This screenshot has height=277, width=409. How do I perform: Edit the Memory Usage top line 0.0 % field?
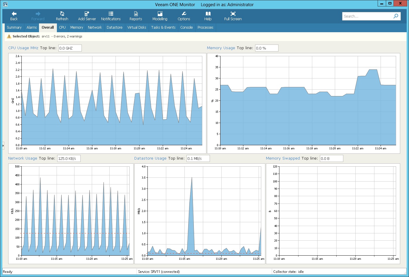click(x=267, y=48)
